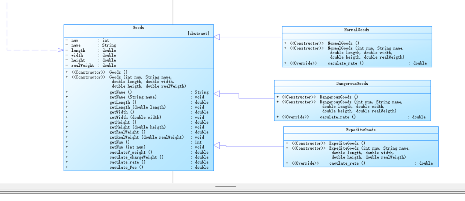Select the DangerousGoods generalization arrowhead at Goods
465x201 pixels.
(217, 94)
